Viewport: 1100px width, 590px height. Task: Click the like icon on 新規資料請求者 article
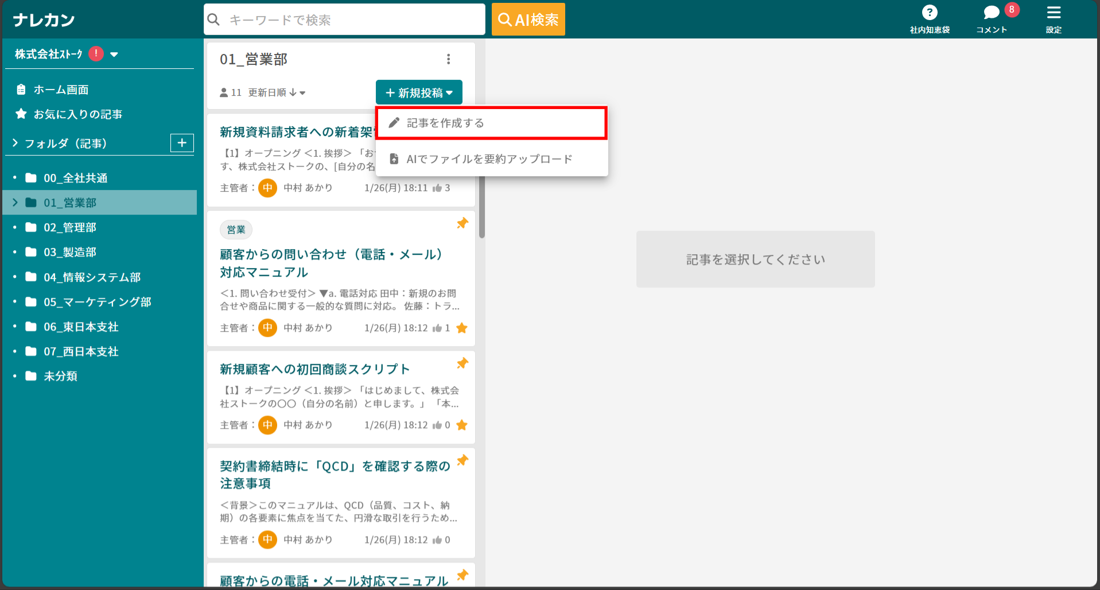pos(437,188)
